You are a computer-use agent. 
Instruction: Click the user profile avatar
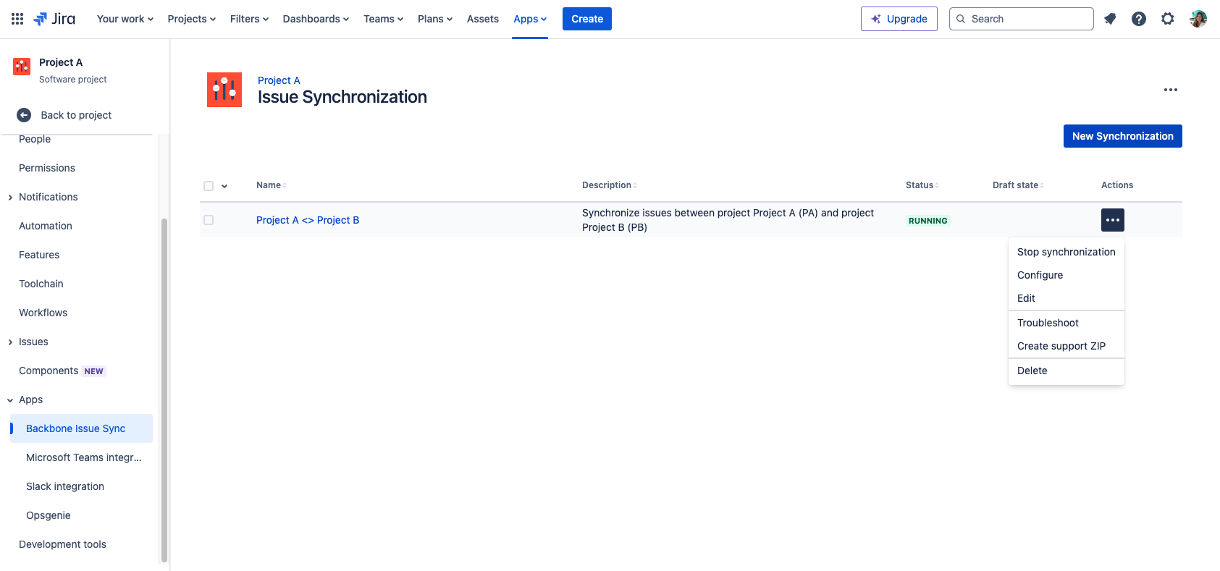pyautogui.click(x=1198, y=19)
